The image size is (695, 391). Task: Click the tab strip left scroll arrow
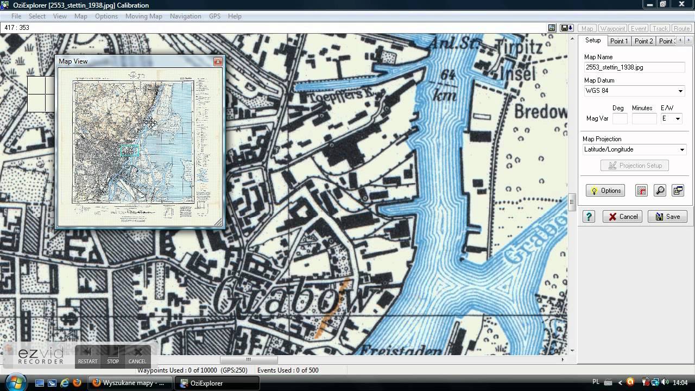tap(680, 41)
